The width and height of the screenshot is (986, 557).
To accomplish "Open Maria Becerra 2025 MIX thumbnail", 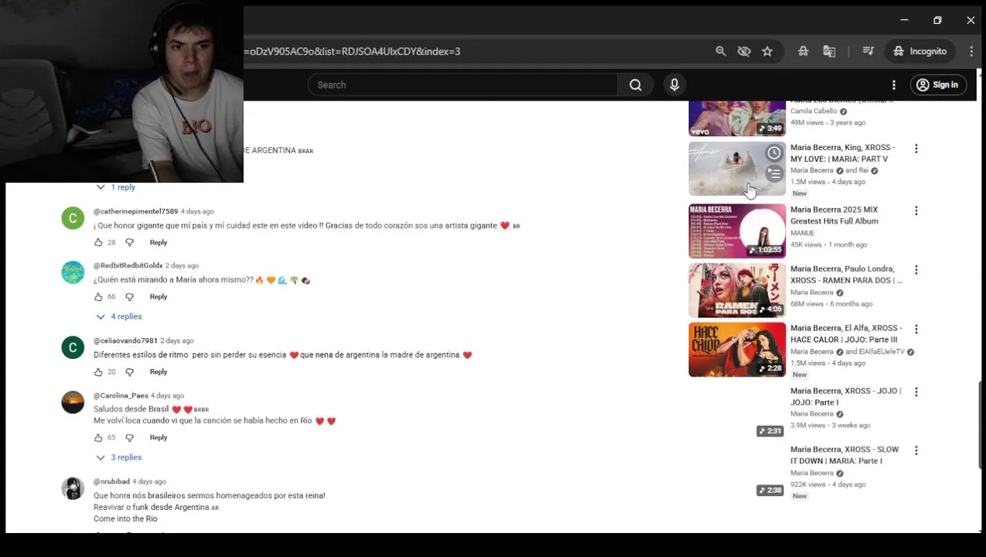I will 737,231.
